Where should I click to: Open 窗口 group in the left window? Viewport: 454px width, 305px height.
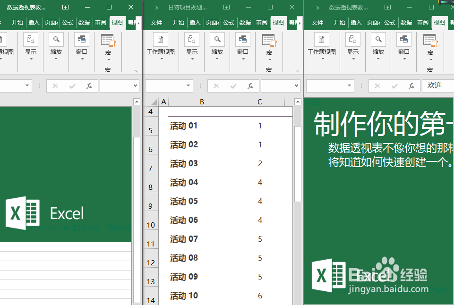point(82,47)
